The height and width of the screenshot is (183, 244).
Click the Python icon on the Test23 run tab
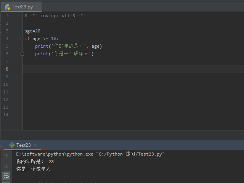[12, 145]
